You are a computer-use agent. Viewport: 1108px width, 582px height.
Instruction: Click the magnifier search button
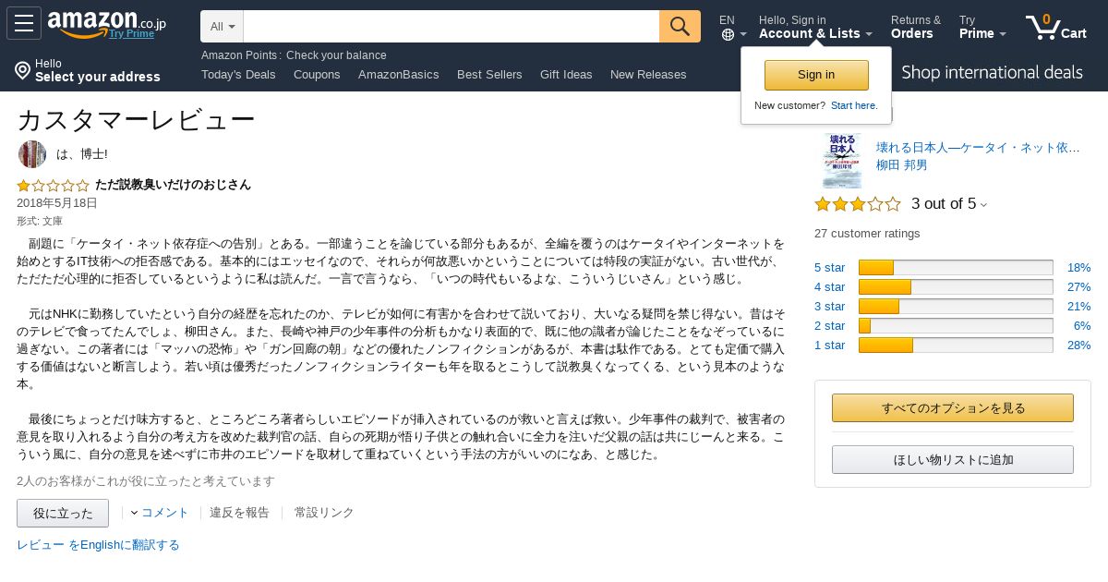pos(680,26)
